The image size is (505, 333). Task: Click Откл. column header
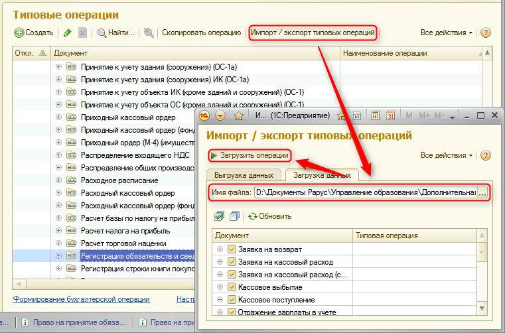click(31, 53)
